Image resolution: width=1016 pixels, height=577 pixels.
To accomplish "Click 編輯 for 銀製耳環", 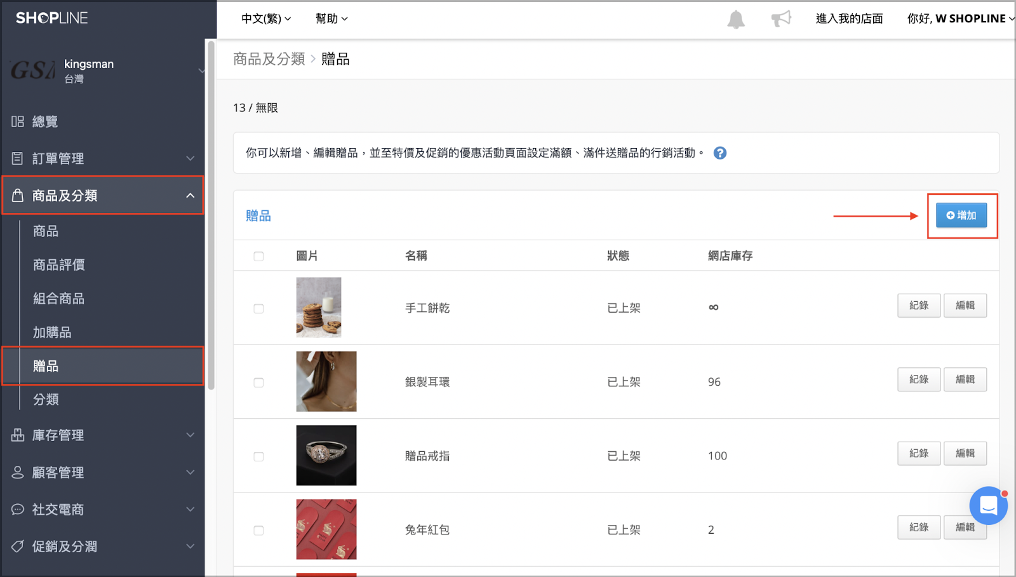I will [965, 379].
